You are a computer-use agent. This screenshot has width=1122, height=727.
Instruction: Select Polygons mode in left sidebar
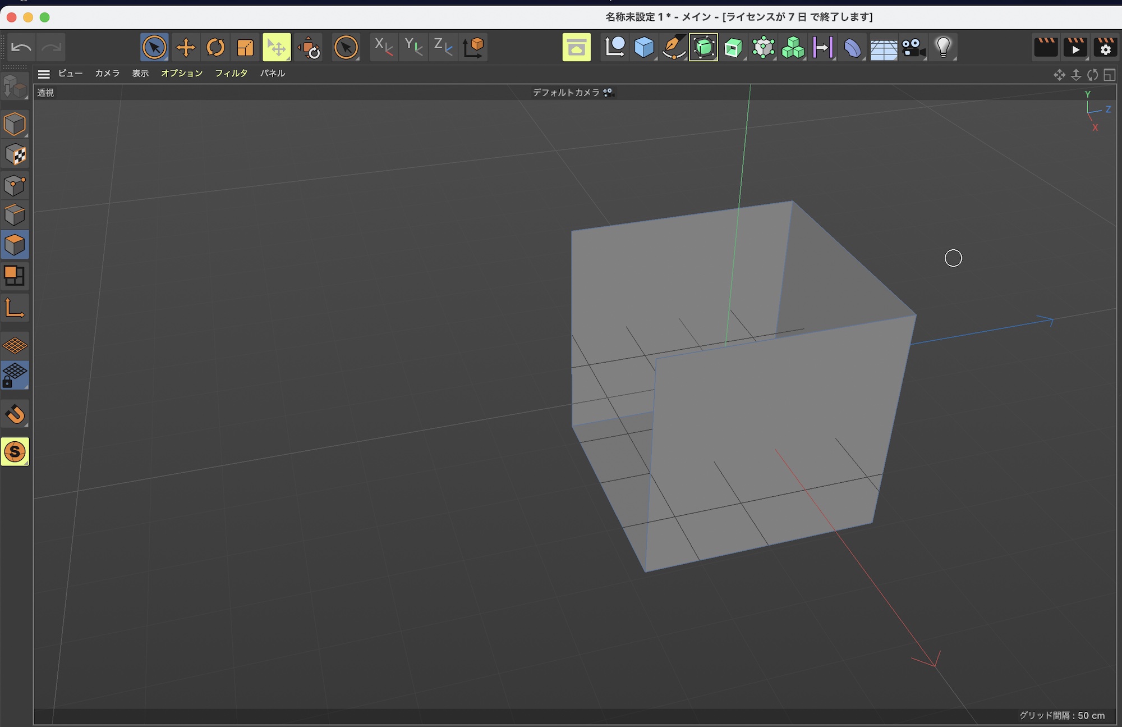point(15,245)
